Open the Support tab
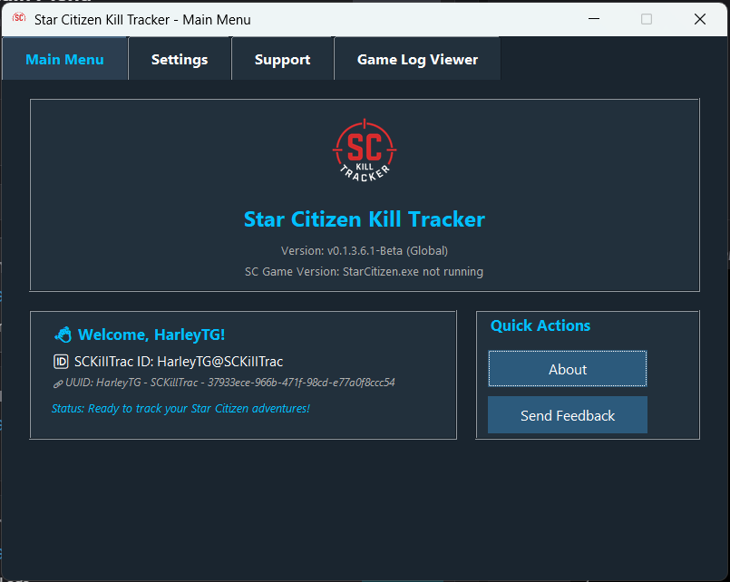Image resolution: width=730 pixels, height=582 pixels. pos(282,59)
